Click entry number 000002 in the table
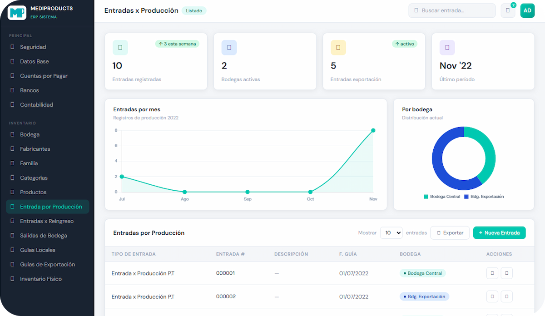Viewport: 545px width, 316px height. pyautogui.click(x=226, y=296)
